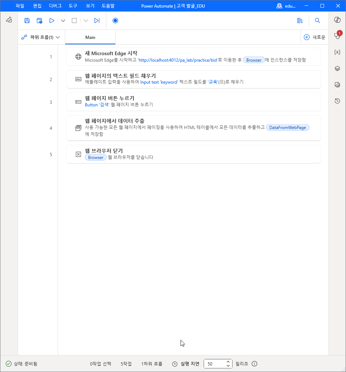The image size is (346, 372).
Task: Select the '웹 페이지 버튼 누르기' action
Action: tap(193, 102)
